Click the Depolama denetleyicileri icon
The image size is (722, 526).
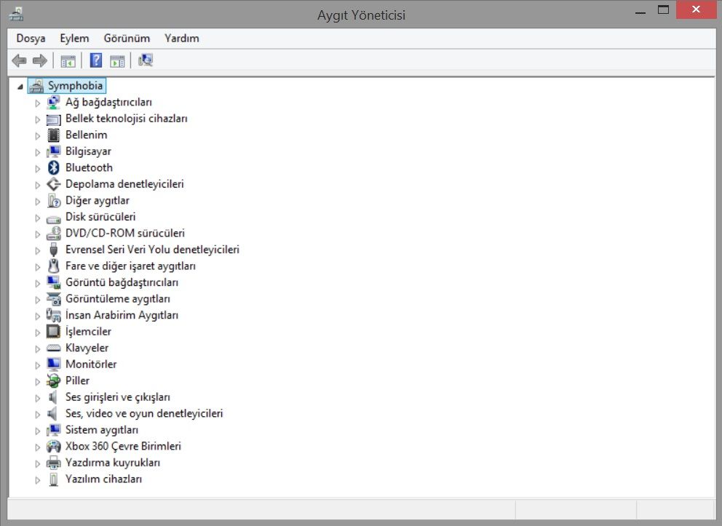coord(53,184)
